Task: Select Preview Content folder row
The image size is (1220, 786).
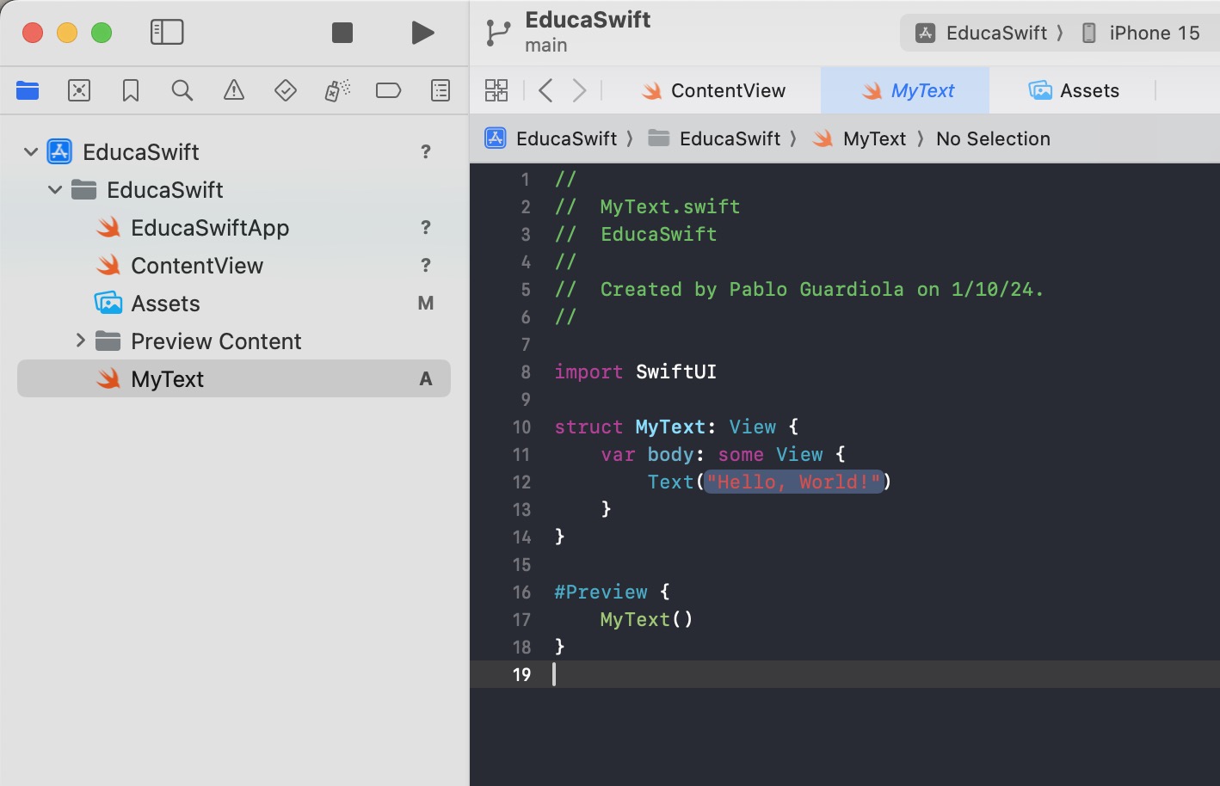Action: 234,341
